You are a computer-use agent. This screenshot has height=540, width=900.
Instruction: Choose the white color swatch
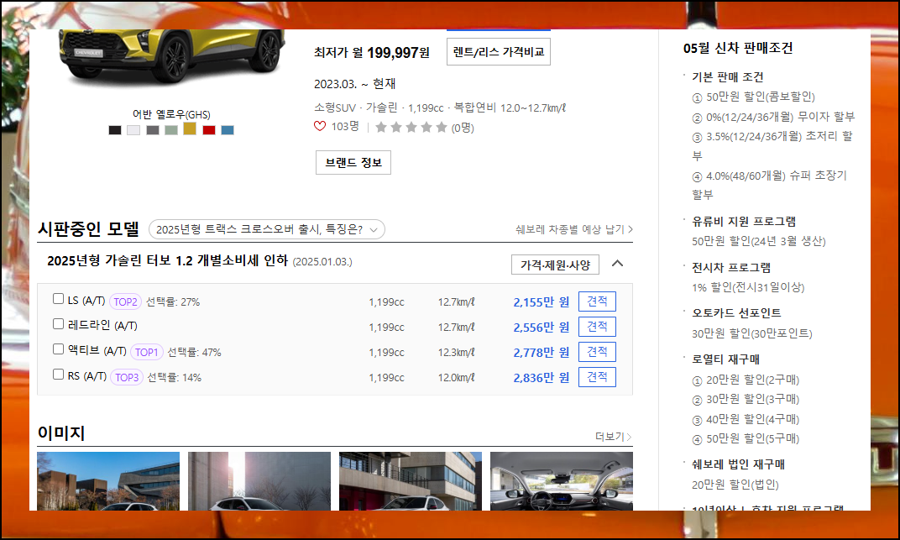point(133,130)
